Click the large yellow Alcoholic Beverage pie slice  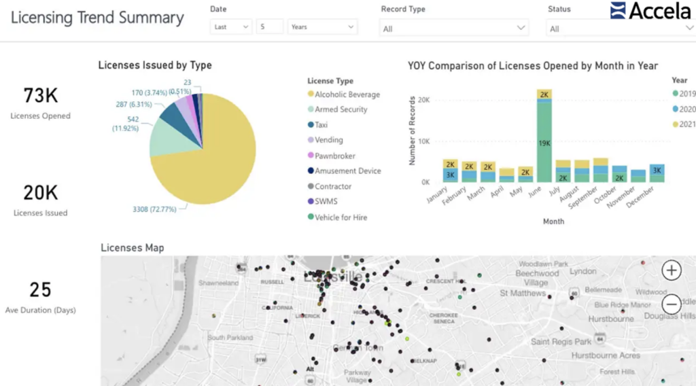tap(217, 156)
